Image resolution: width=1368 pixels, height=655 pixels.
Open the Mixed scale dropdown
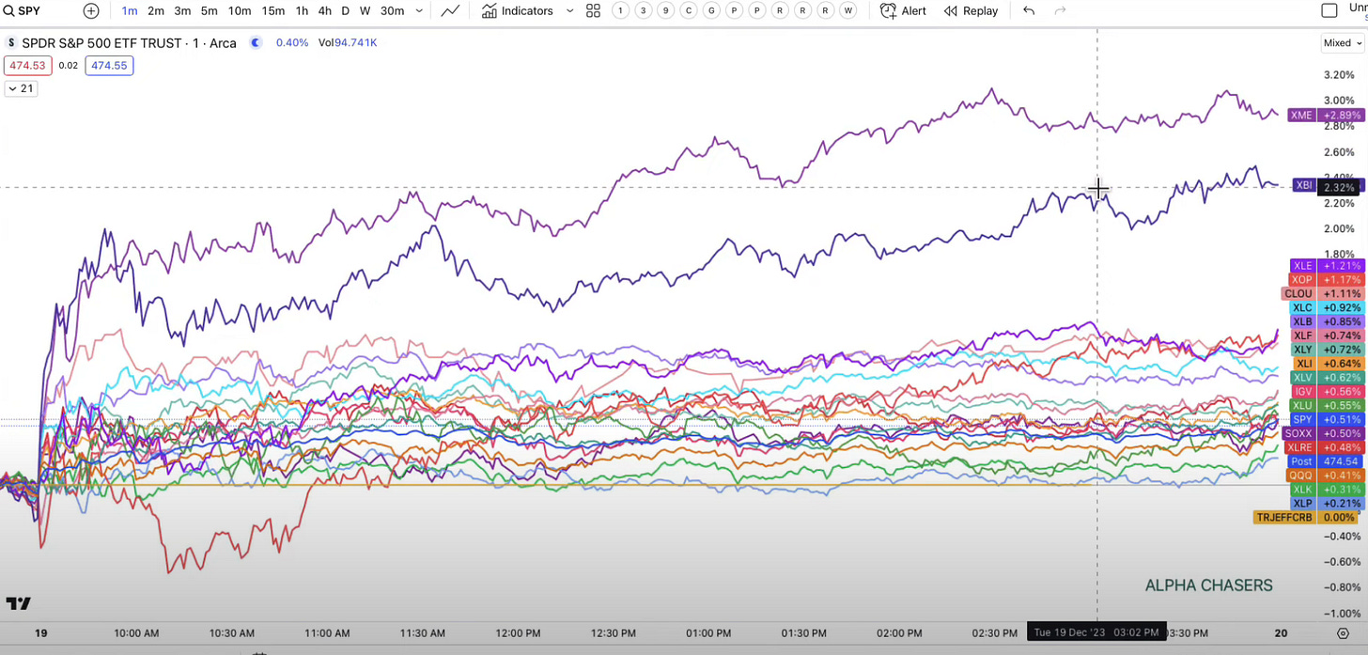(x=1342, y=42)
